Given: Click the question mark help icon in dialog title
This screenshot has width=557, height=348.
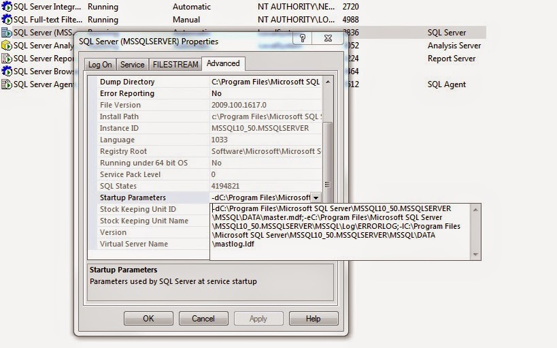Looking at the screenshot, I should pyautogui.click(x=302, y=38).
